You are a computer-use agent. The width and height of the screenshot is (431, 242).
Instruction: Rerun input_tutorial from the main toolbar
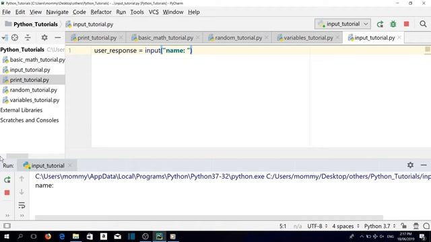(380, 24)
